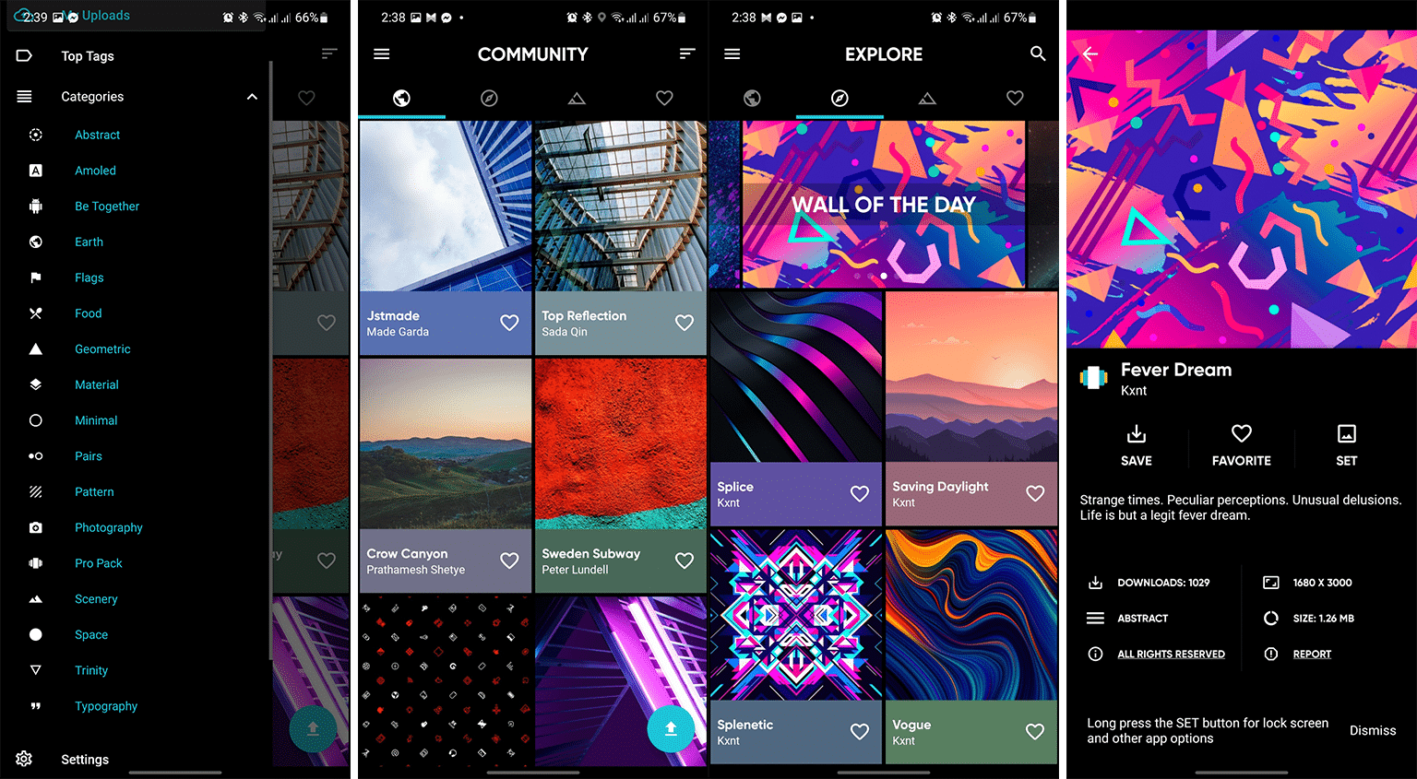Image resolution: width=1417 pixels, height=779 pixels.
Task: Tap the teal upload floating button
Action: [671, 728]
